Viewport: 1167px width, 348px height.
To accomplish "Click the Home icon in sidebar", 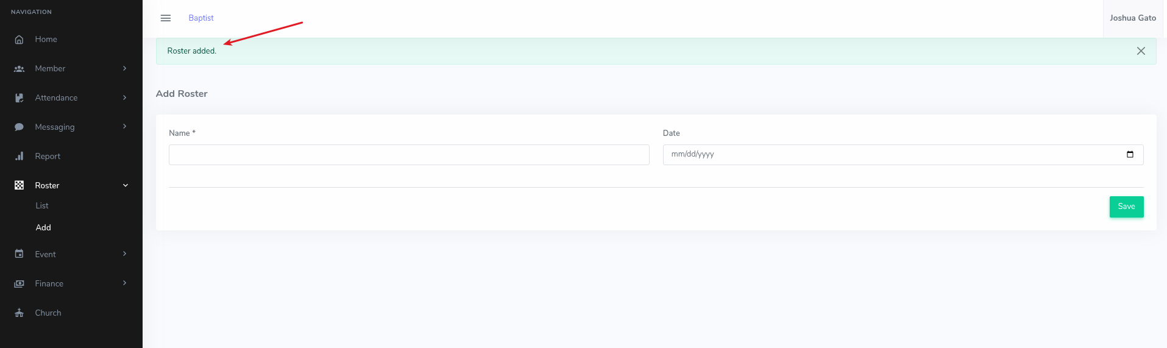I will 19,40.
